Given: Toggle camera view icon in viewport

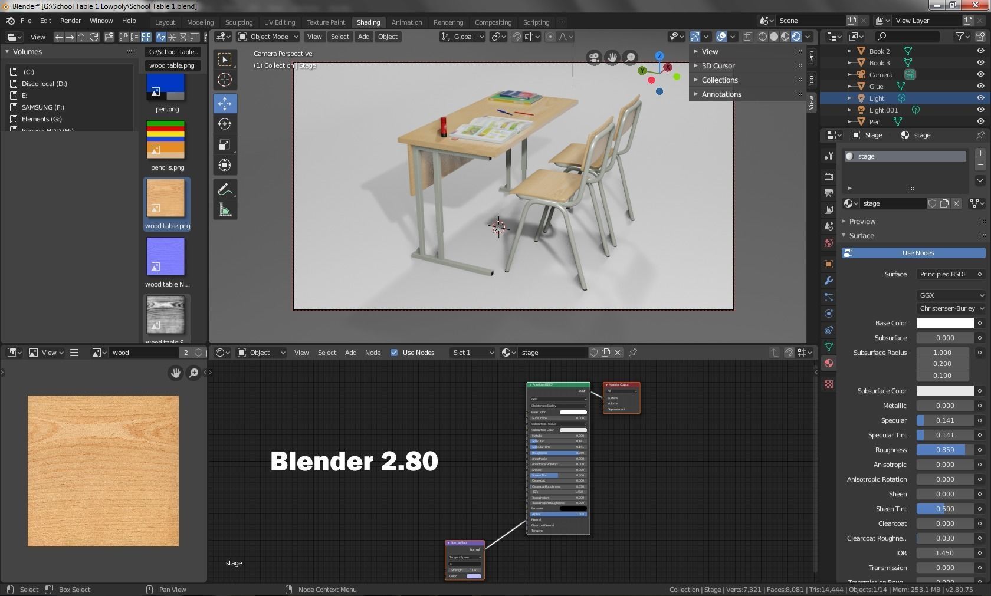Looking at the screenshot, I should [594, 58].
